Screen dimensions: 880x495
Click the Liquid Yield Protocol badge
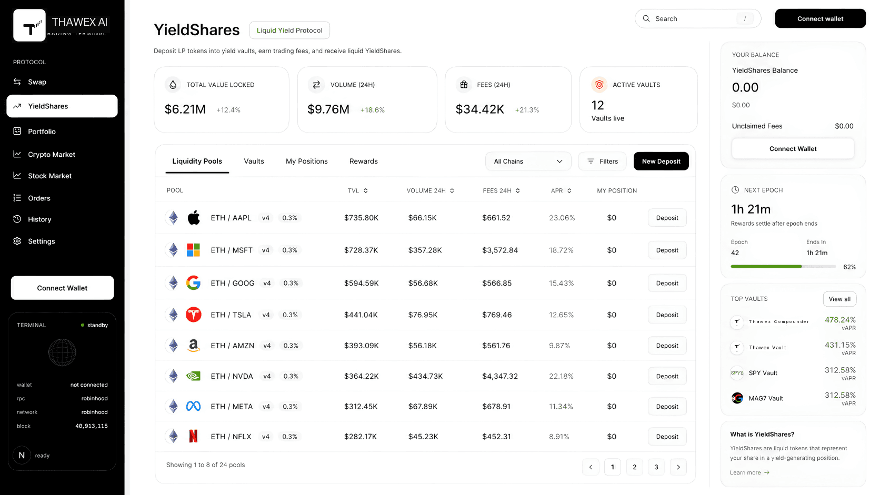289,30
